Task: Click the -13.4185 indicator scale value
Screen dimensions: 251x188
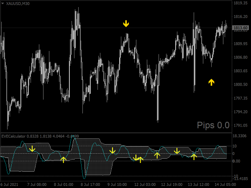Action: pos(240,178)
